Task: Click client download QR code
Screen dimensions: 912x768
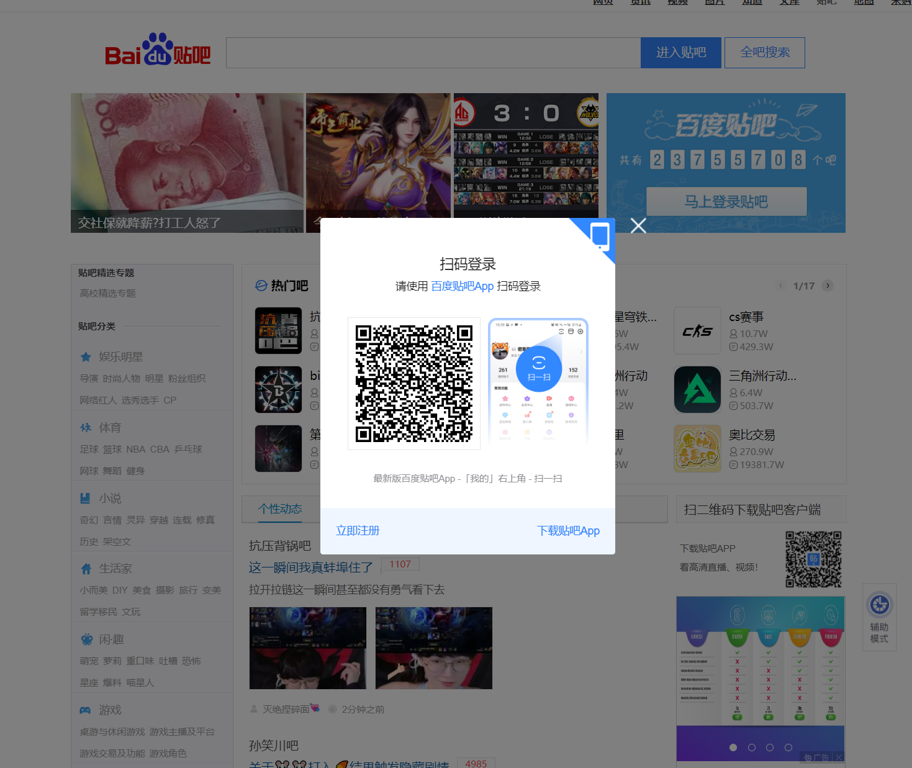Action: (x=814, y=559)
